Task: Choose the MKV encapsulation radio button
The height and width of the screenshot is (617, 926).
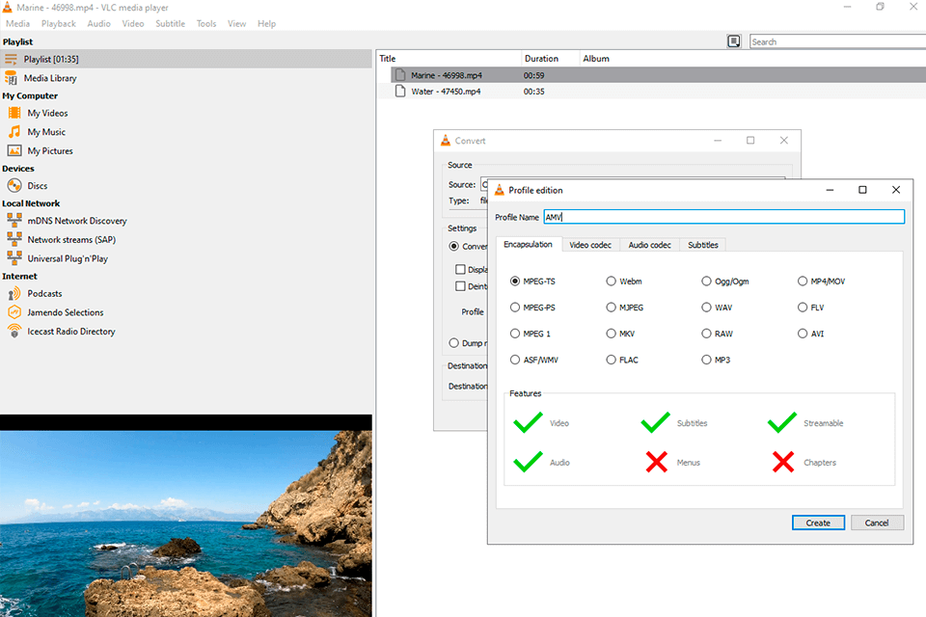Action: pos(612,334)
